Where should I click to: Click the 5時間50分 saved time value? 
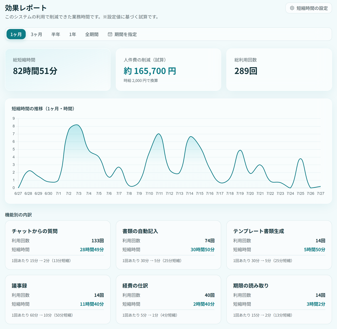[x=314, y=250]
